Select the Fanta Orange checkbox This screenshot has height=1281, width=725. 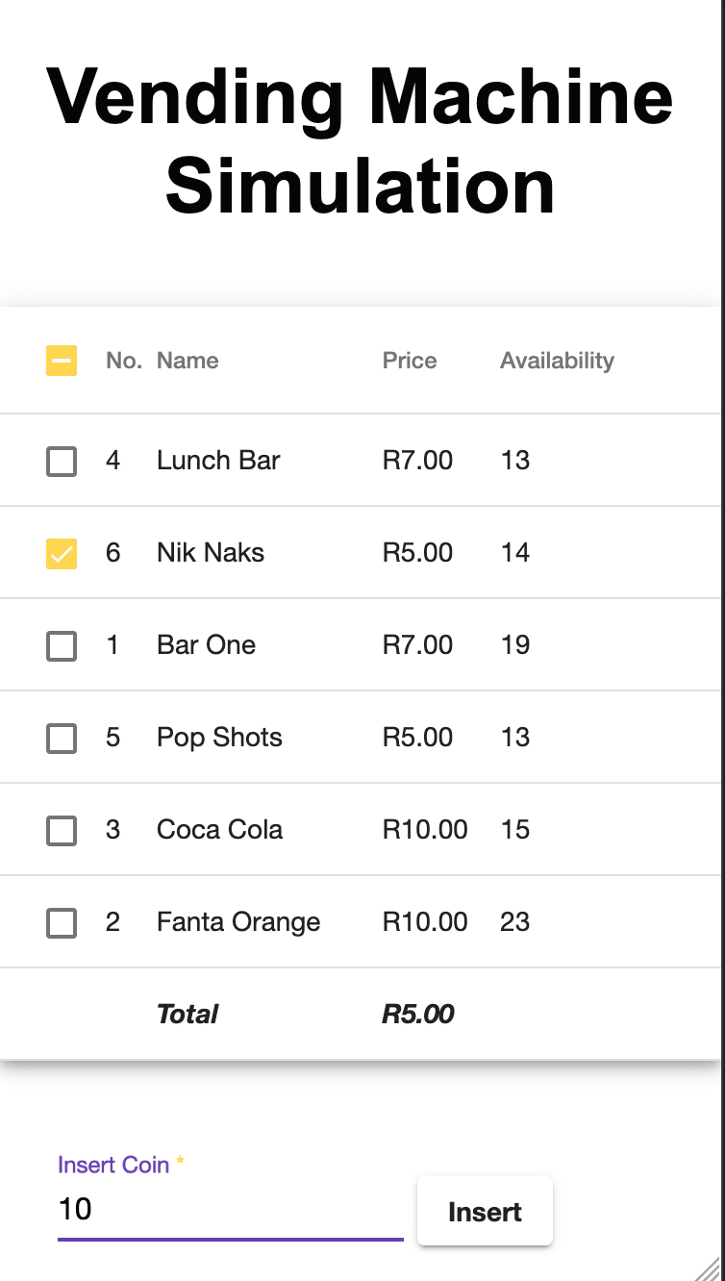[62, 922]
